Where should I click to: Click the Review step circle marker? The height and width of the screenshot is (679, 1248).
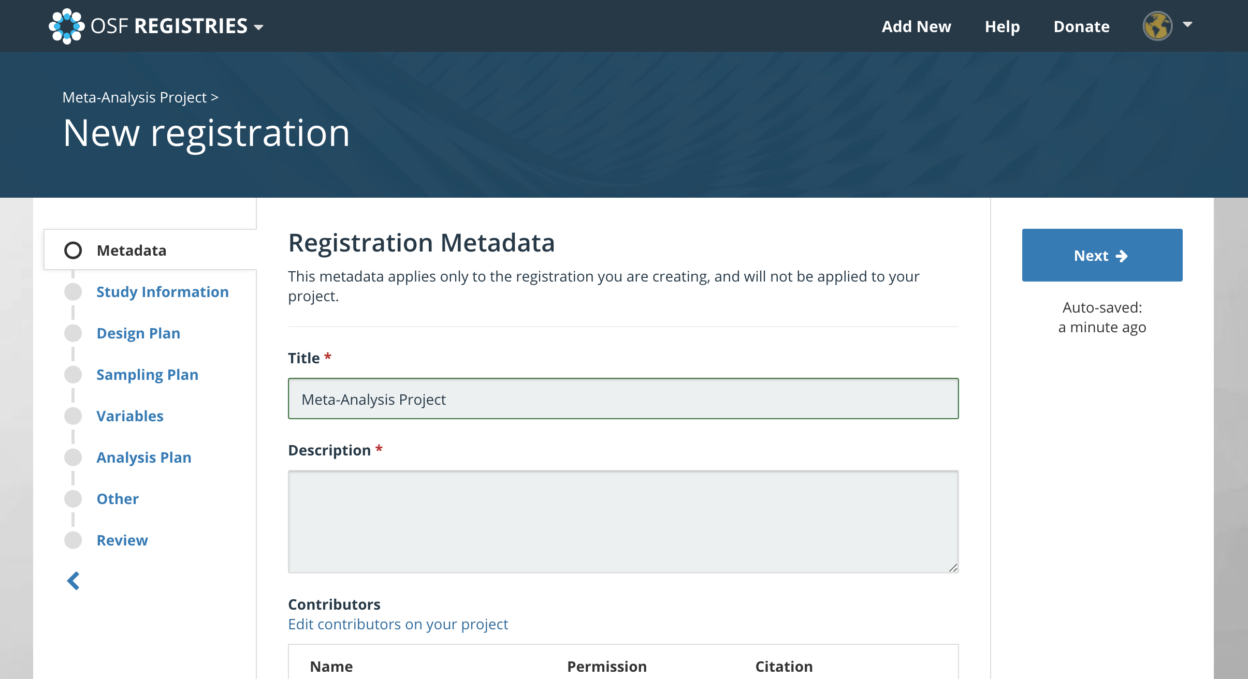tap(73, 540)
